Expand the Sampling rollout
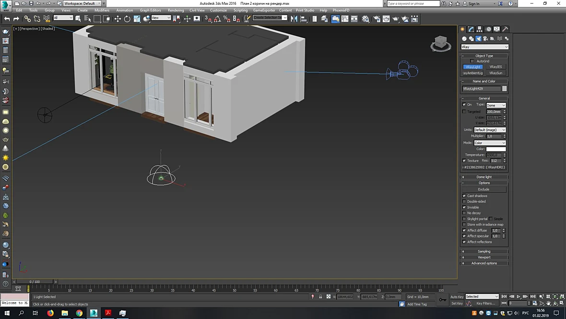 484,251
